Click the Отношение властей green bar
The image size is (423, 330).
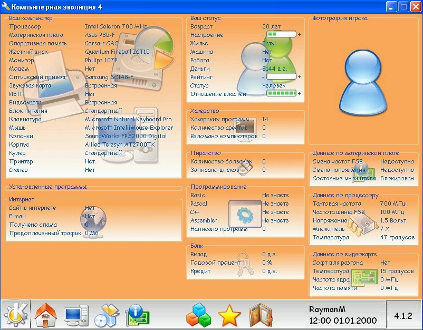[x=281, y=93]
